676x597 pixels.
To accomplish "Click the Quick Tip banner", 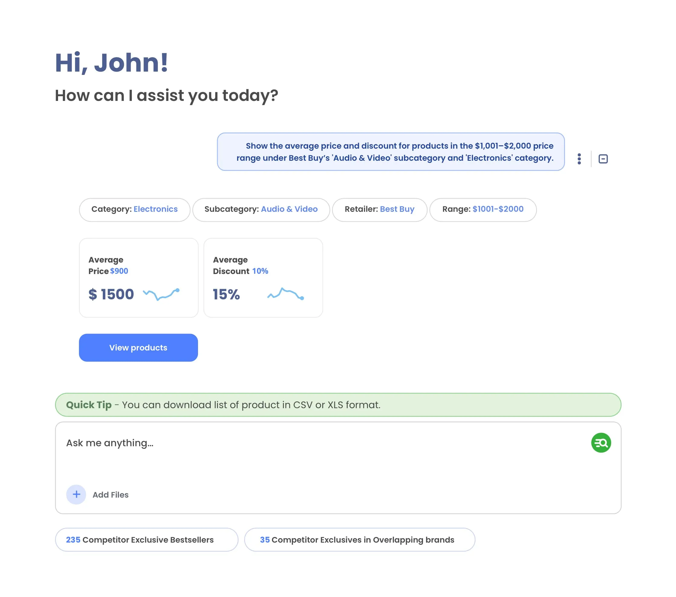I will [338, 405].
